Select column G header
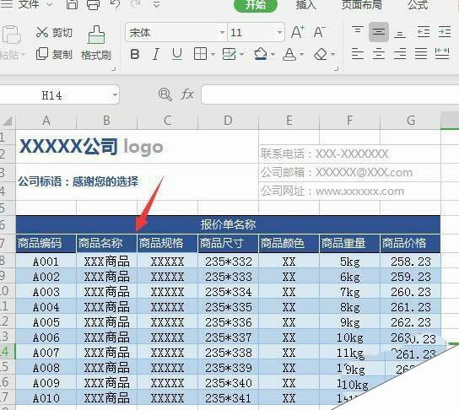Screen dimensions: 459x410 [x=410, y=121]
